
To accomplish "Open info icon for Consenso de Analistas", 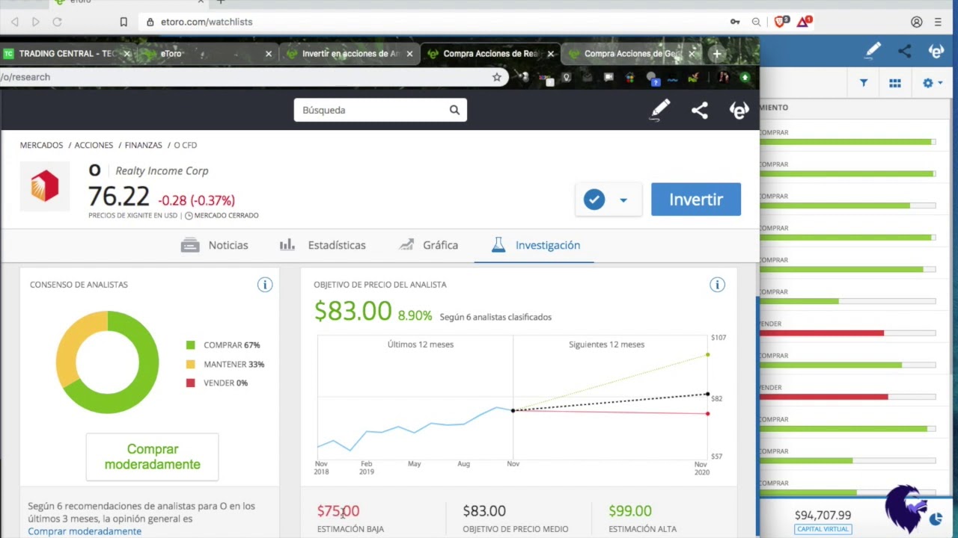I will click(x=265, y=285).
